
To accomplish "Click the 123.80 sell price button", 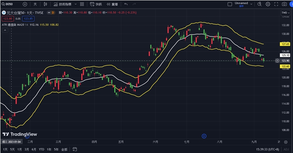I will pyautogui.click(x=8, y=19).
